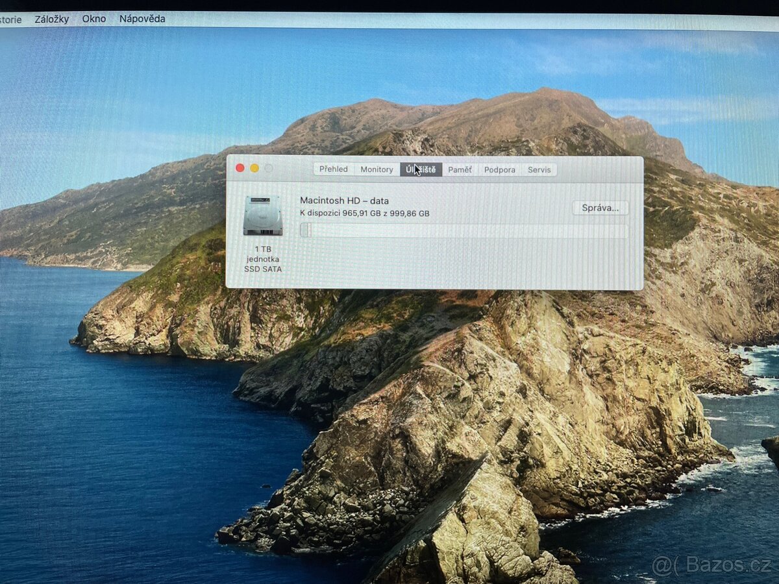
Task: Click the used-space segment of the bar
Action: [x=304, y=229]
